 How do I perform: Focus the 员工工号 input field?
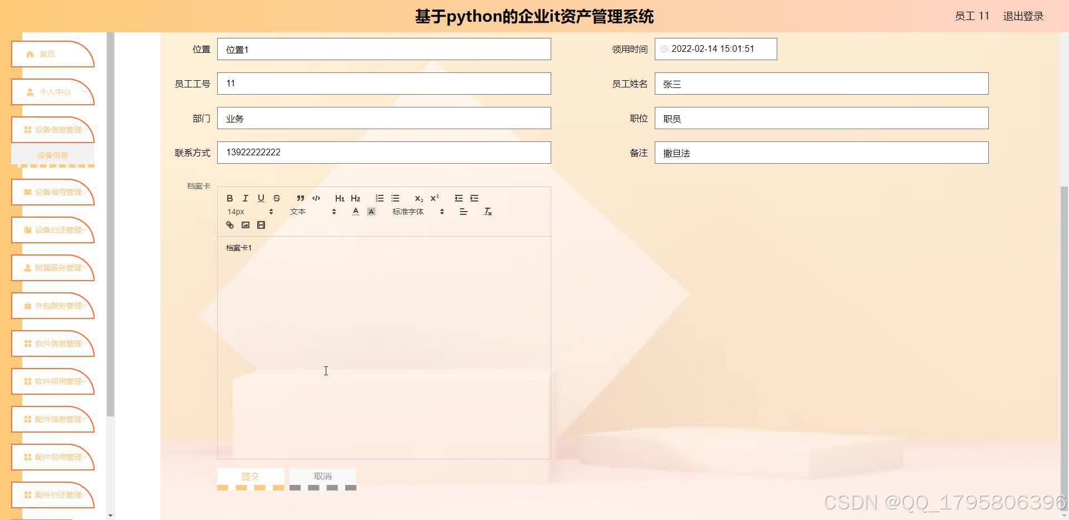click(x=384, y=84)
